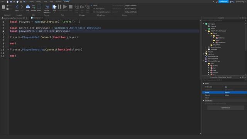Viewport: 247px width, 139px height.
Task: Collapse the Attributes section
Action: click(x=203, y=101)
